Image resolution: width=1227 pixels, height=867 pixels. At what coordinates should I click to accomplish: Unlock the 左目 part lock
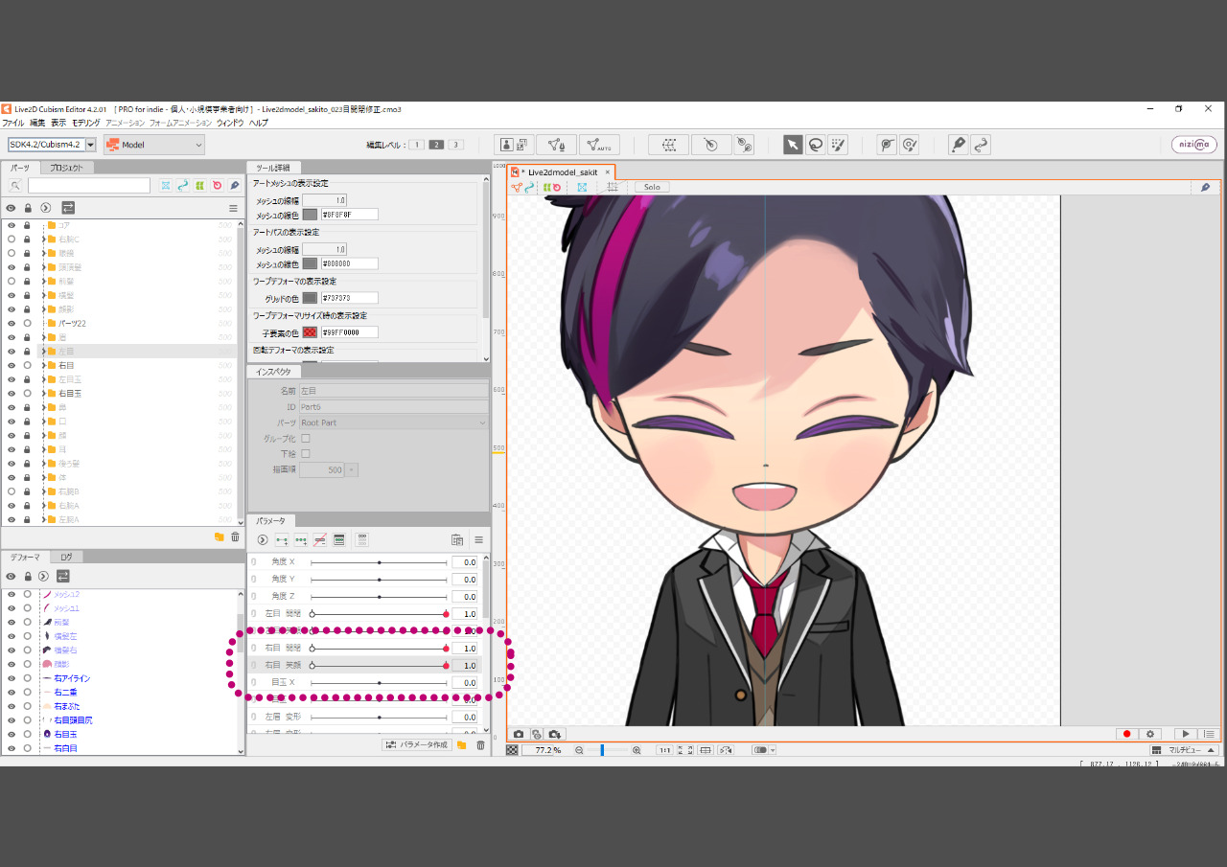click(28, 352)
